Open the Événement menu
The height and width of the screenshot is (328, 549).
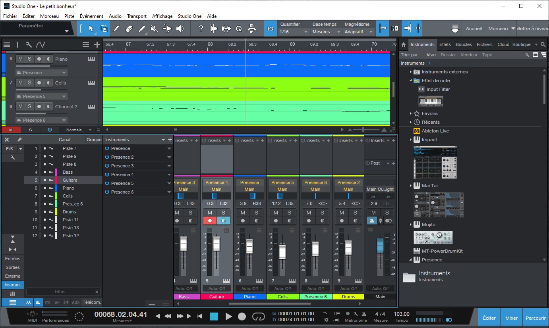pos(91,16)
